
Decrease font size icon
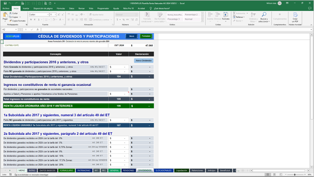(63, 14)
